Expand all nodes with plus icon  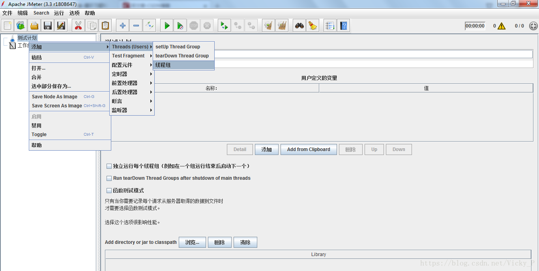[x=123, y=26]
